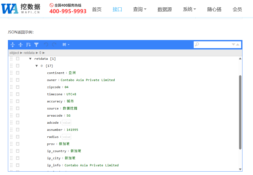Click the scrollbar down arrow

coord(240,169)
